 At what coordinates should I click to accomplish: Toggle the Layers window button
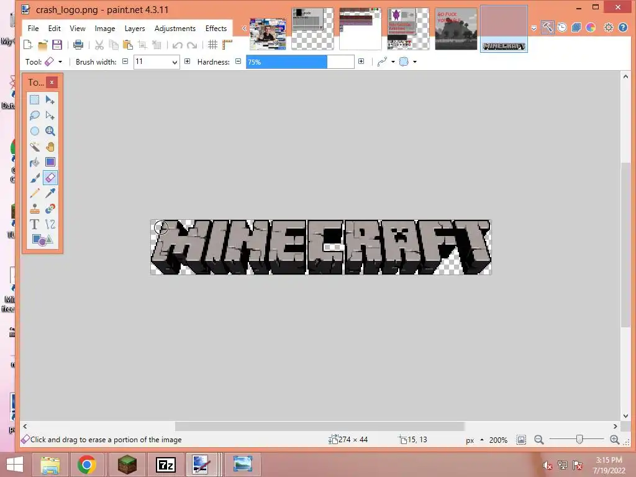pos(576,27)
